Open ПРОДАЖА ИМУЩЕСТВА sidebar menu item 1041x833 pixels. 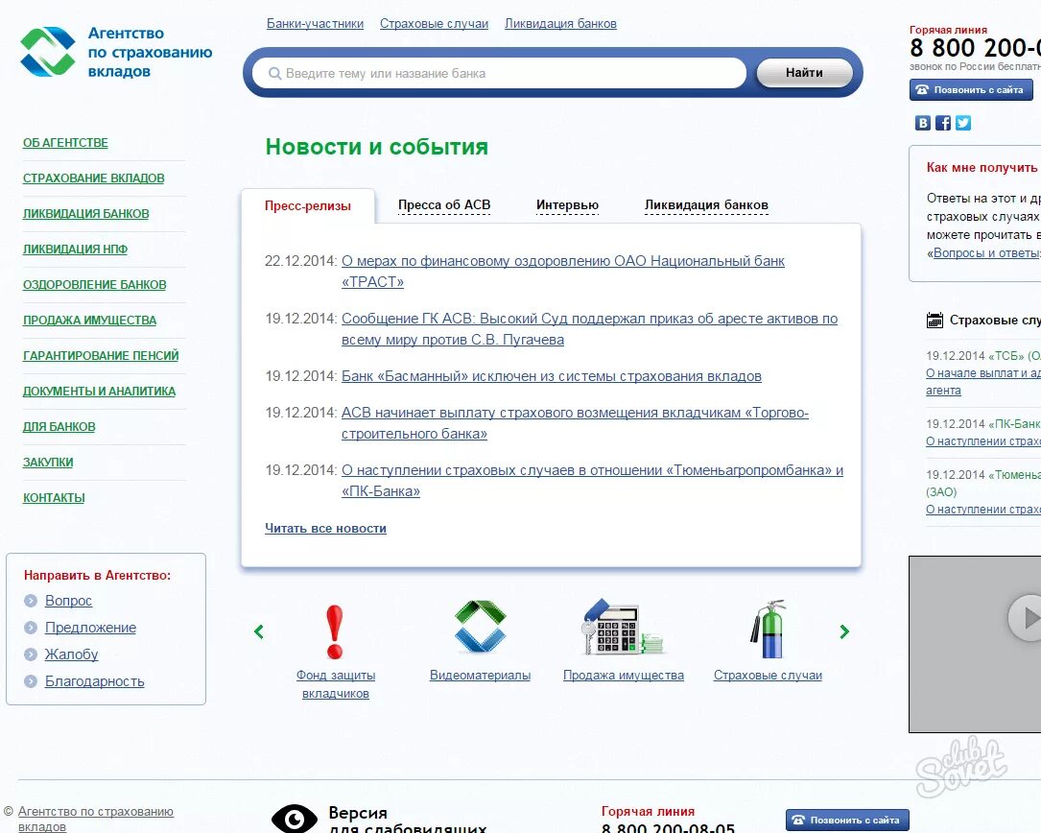point(89,321)
